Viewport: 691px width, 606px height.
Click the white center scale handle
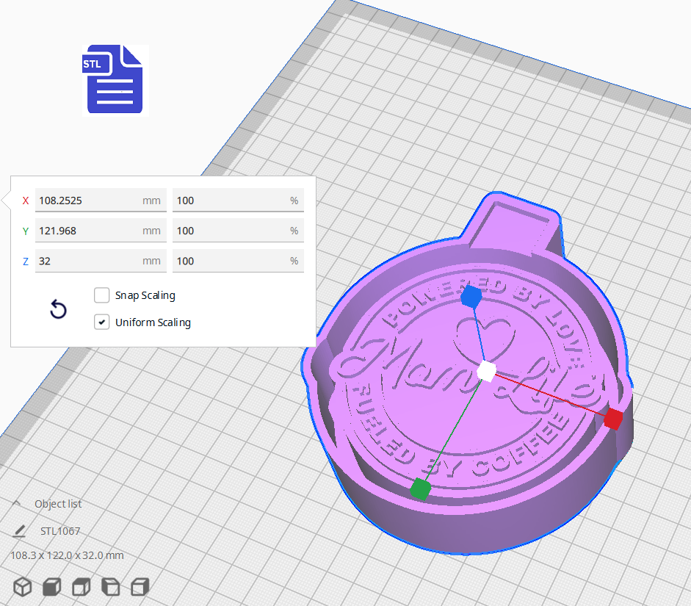[x=487, y=372]
